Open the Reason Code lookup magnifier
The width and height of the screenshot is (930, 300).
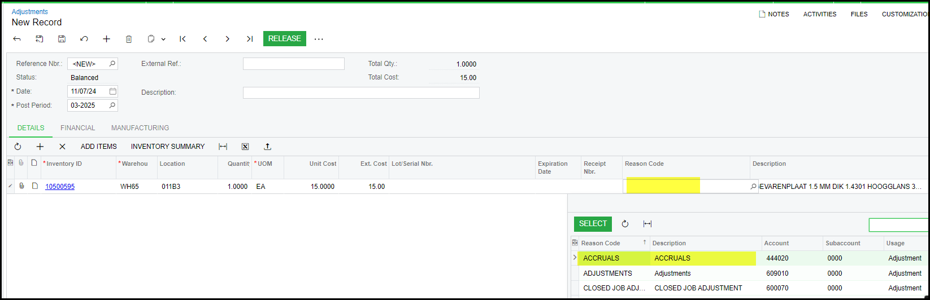coord(753,187)
